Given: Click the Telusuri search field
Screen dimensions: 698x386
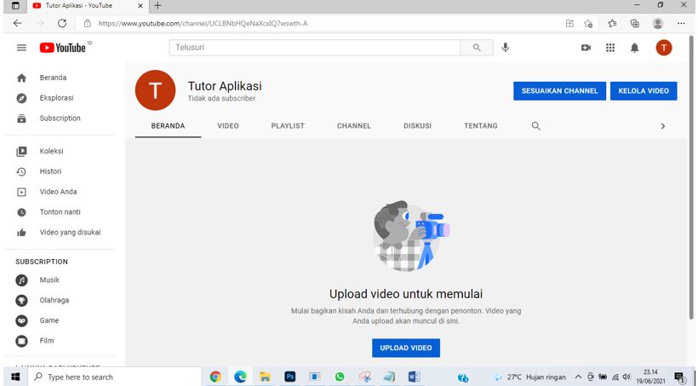Looking at the screenshot, I should click(315, 48).
